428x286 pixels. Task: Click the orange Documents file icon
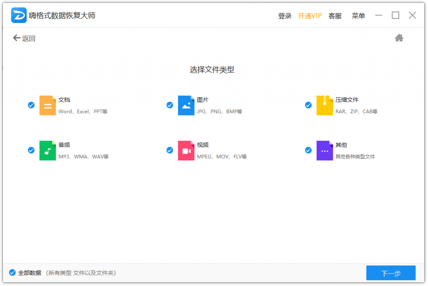pos(48,105)
